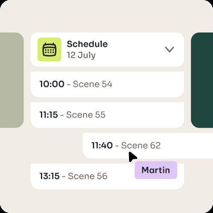
Task: Select the Scene 55 text
Action: pos(86,115)
